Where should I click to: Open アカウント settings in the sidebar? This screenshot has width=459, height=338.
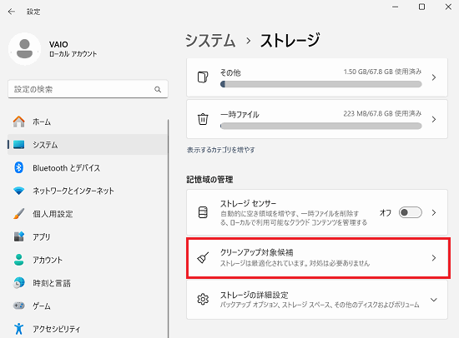[x=88, y=260]
